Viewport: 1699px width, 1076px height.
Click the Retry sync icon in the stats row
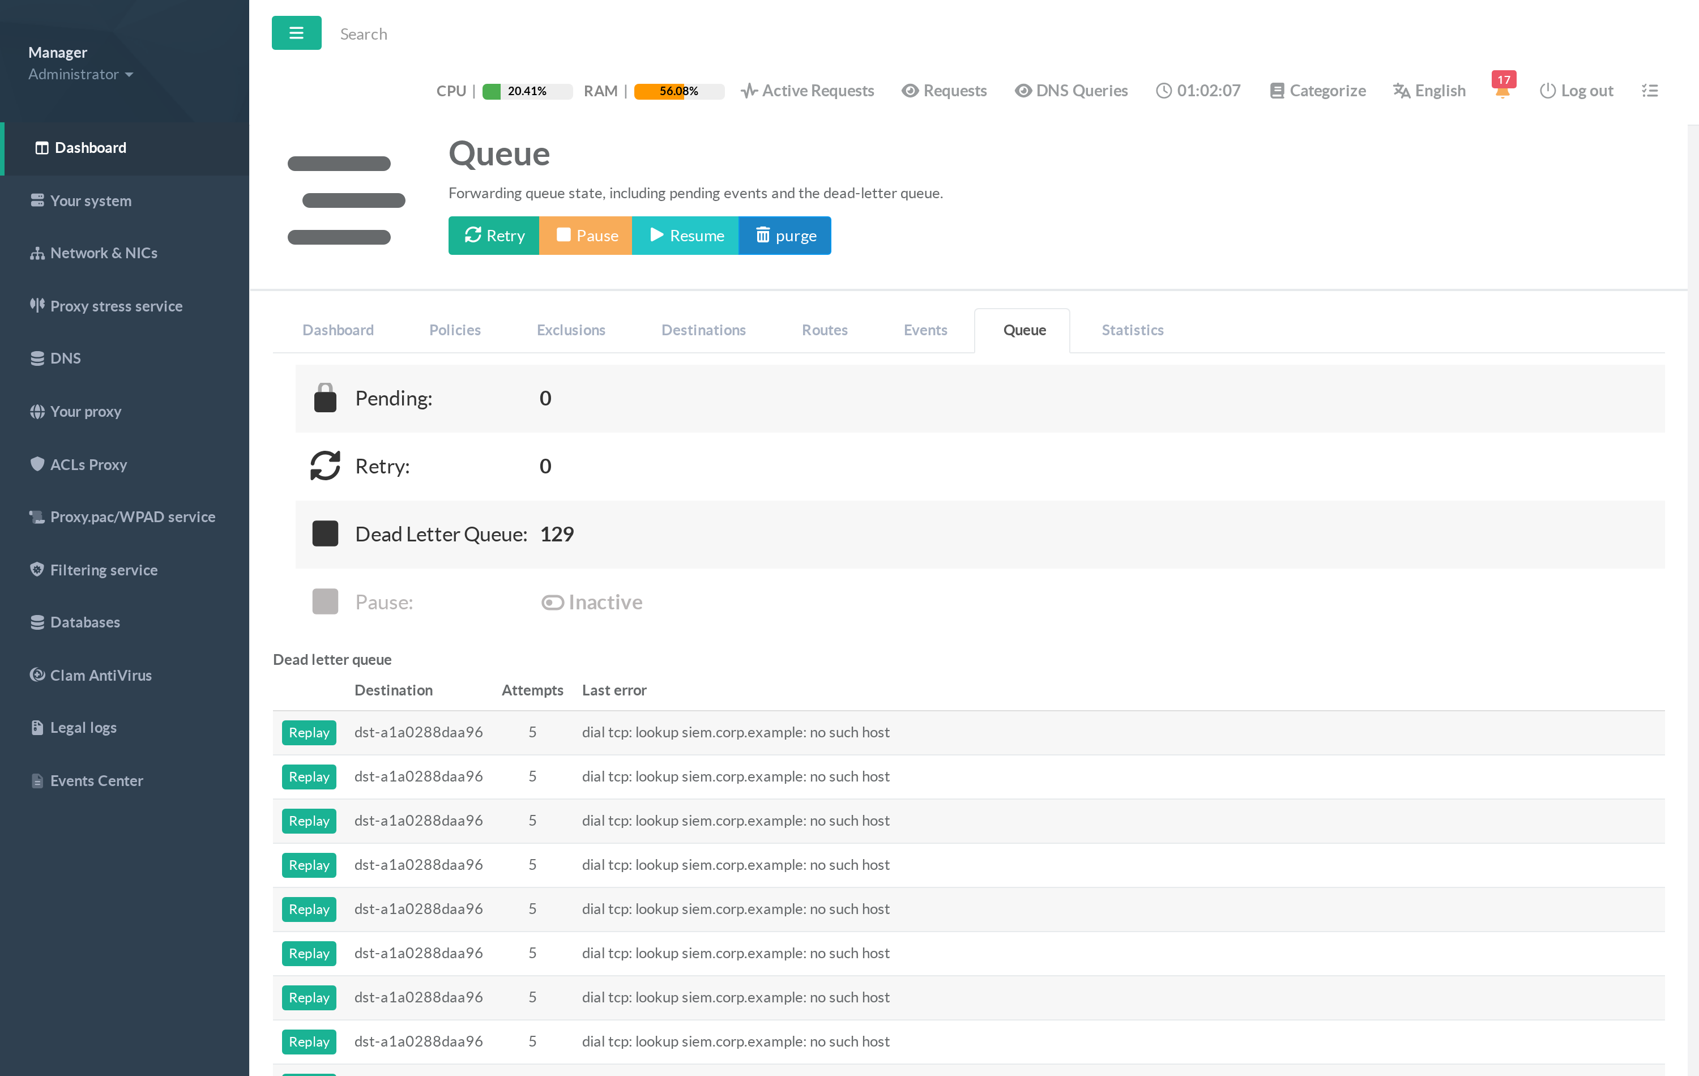tap(325, 466)
